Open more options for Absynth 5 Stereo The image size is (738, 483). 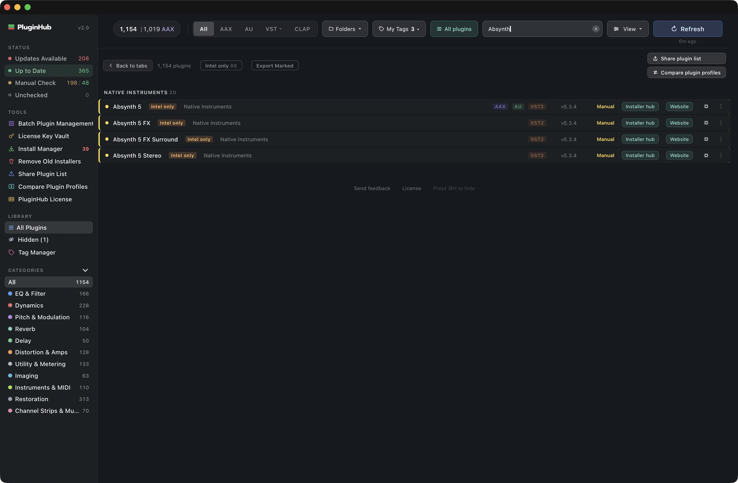[x=721, y=155]
